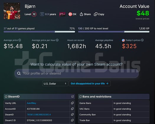Copy the AccountID value

pyautogui.click(x=72, y=109)
